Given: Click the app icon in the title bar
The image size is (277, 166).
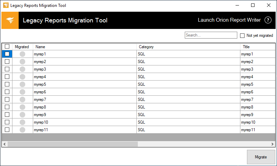Looking at the screenshot, I should [x=6, y=6].
